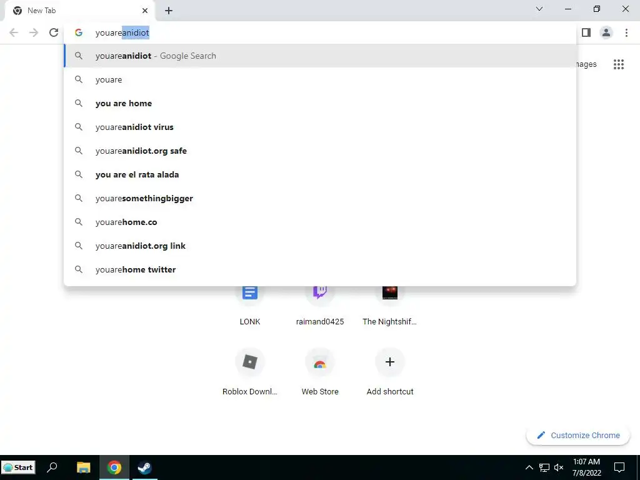This screenshot has height=480, width=640.
Task: Open Steam from the taskbar
Action: (x=144, y=467)
